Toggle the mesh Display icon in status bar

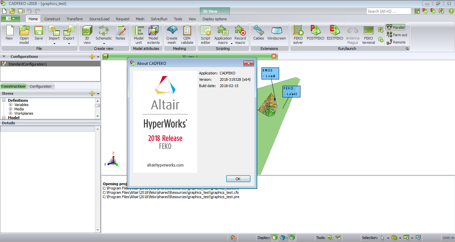283,238
